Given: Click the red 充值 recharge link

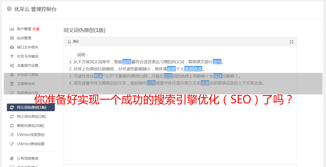Looking at the screenshot, I should point(36,29).
